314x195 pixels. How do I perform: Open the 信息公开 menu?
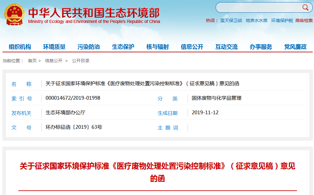point(192,47)
